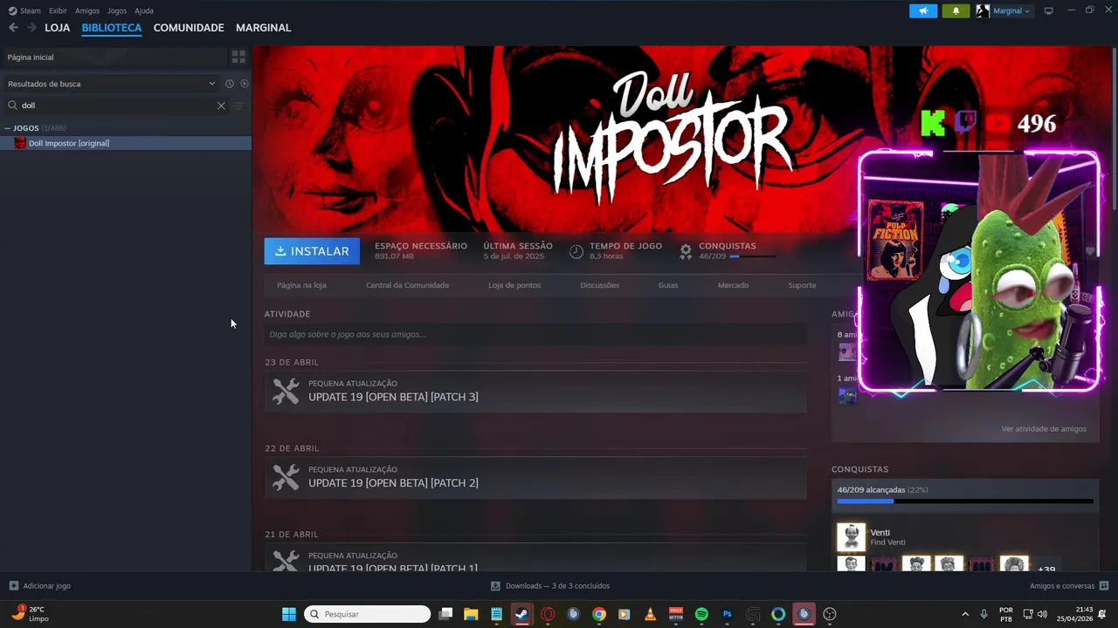Open UPDATE 19 [OPEN BETA] [PATCH 3] news

pos(393,397)
